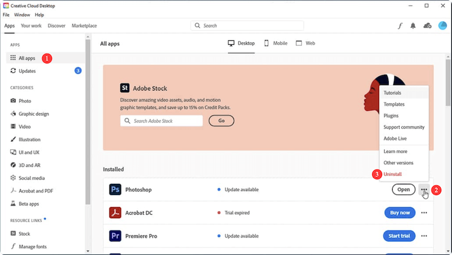This screenshot has width=452, height=255.
Task: Click the fonts icon in top bar
Action: tap(399, 26)
